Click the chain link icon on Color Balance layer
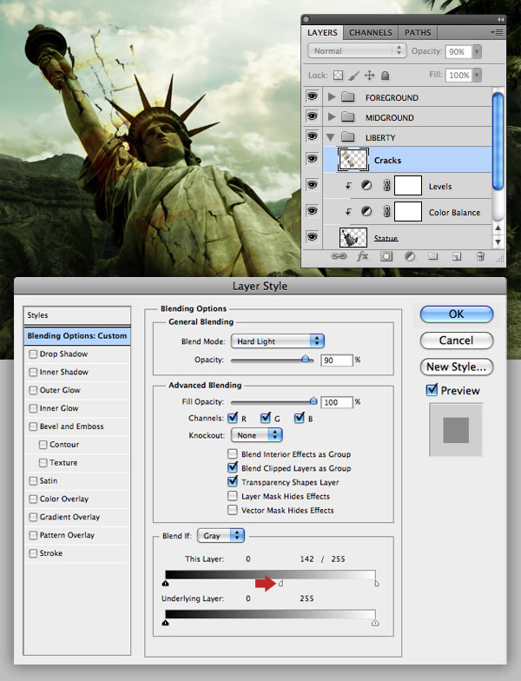This screenshot has width=521, height=681. pos(386,212)
